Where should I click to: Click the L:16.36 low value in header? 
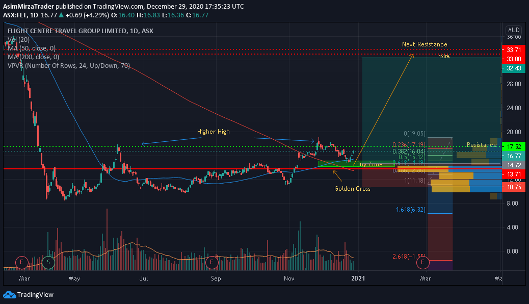click(173, 15)
